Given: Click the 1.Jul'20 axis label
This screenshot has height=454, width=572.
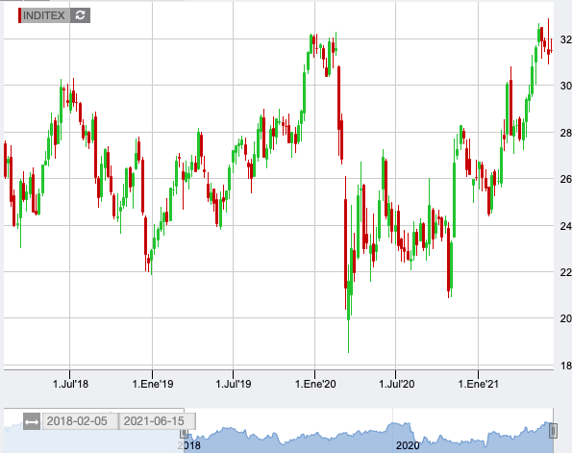Looking at the screenshot, I should (x=396, y=384).
